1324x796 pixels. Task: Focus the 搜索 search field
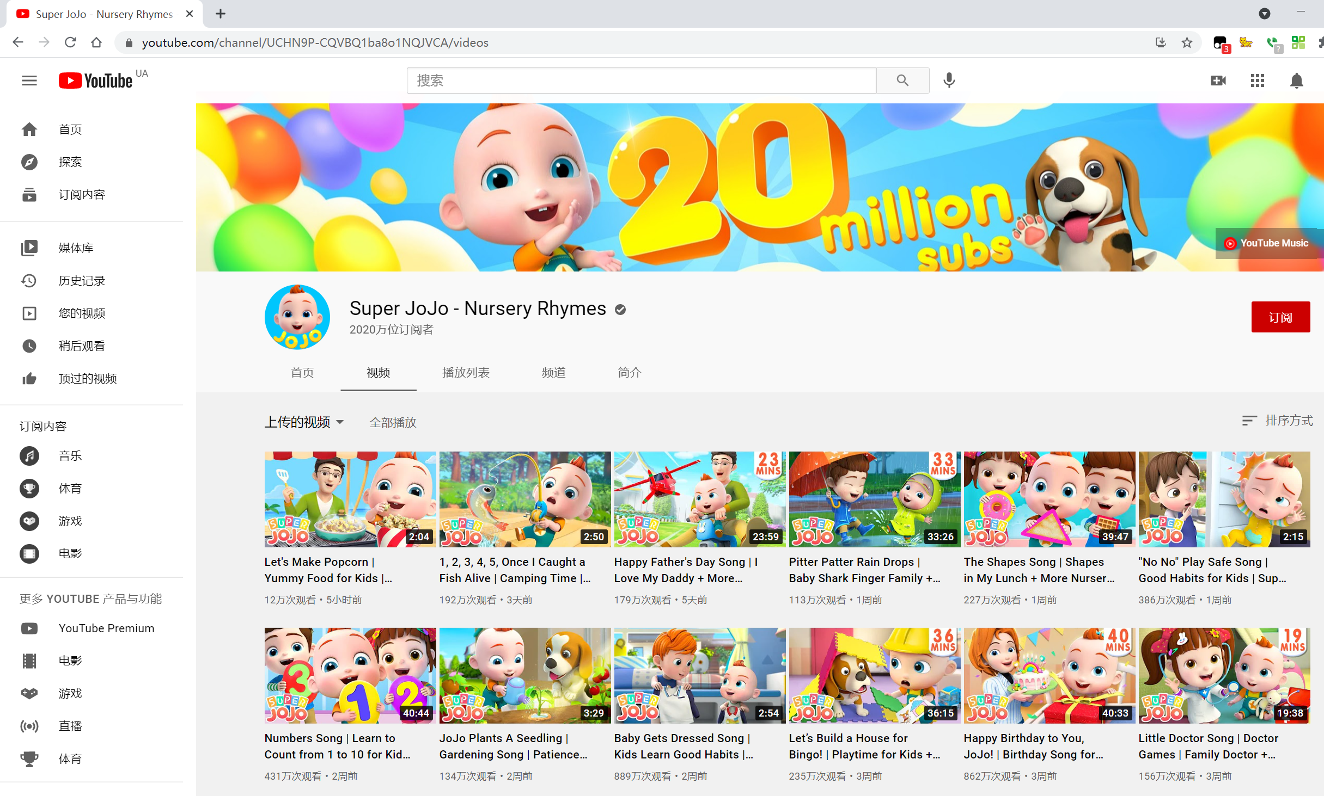(642, 81)
